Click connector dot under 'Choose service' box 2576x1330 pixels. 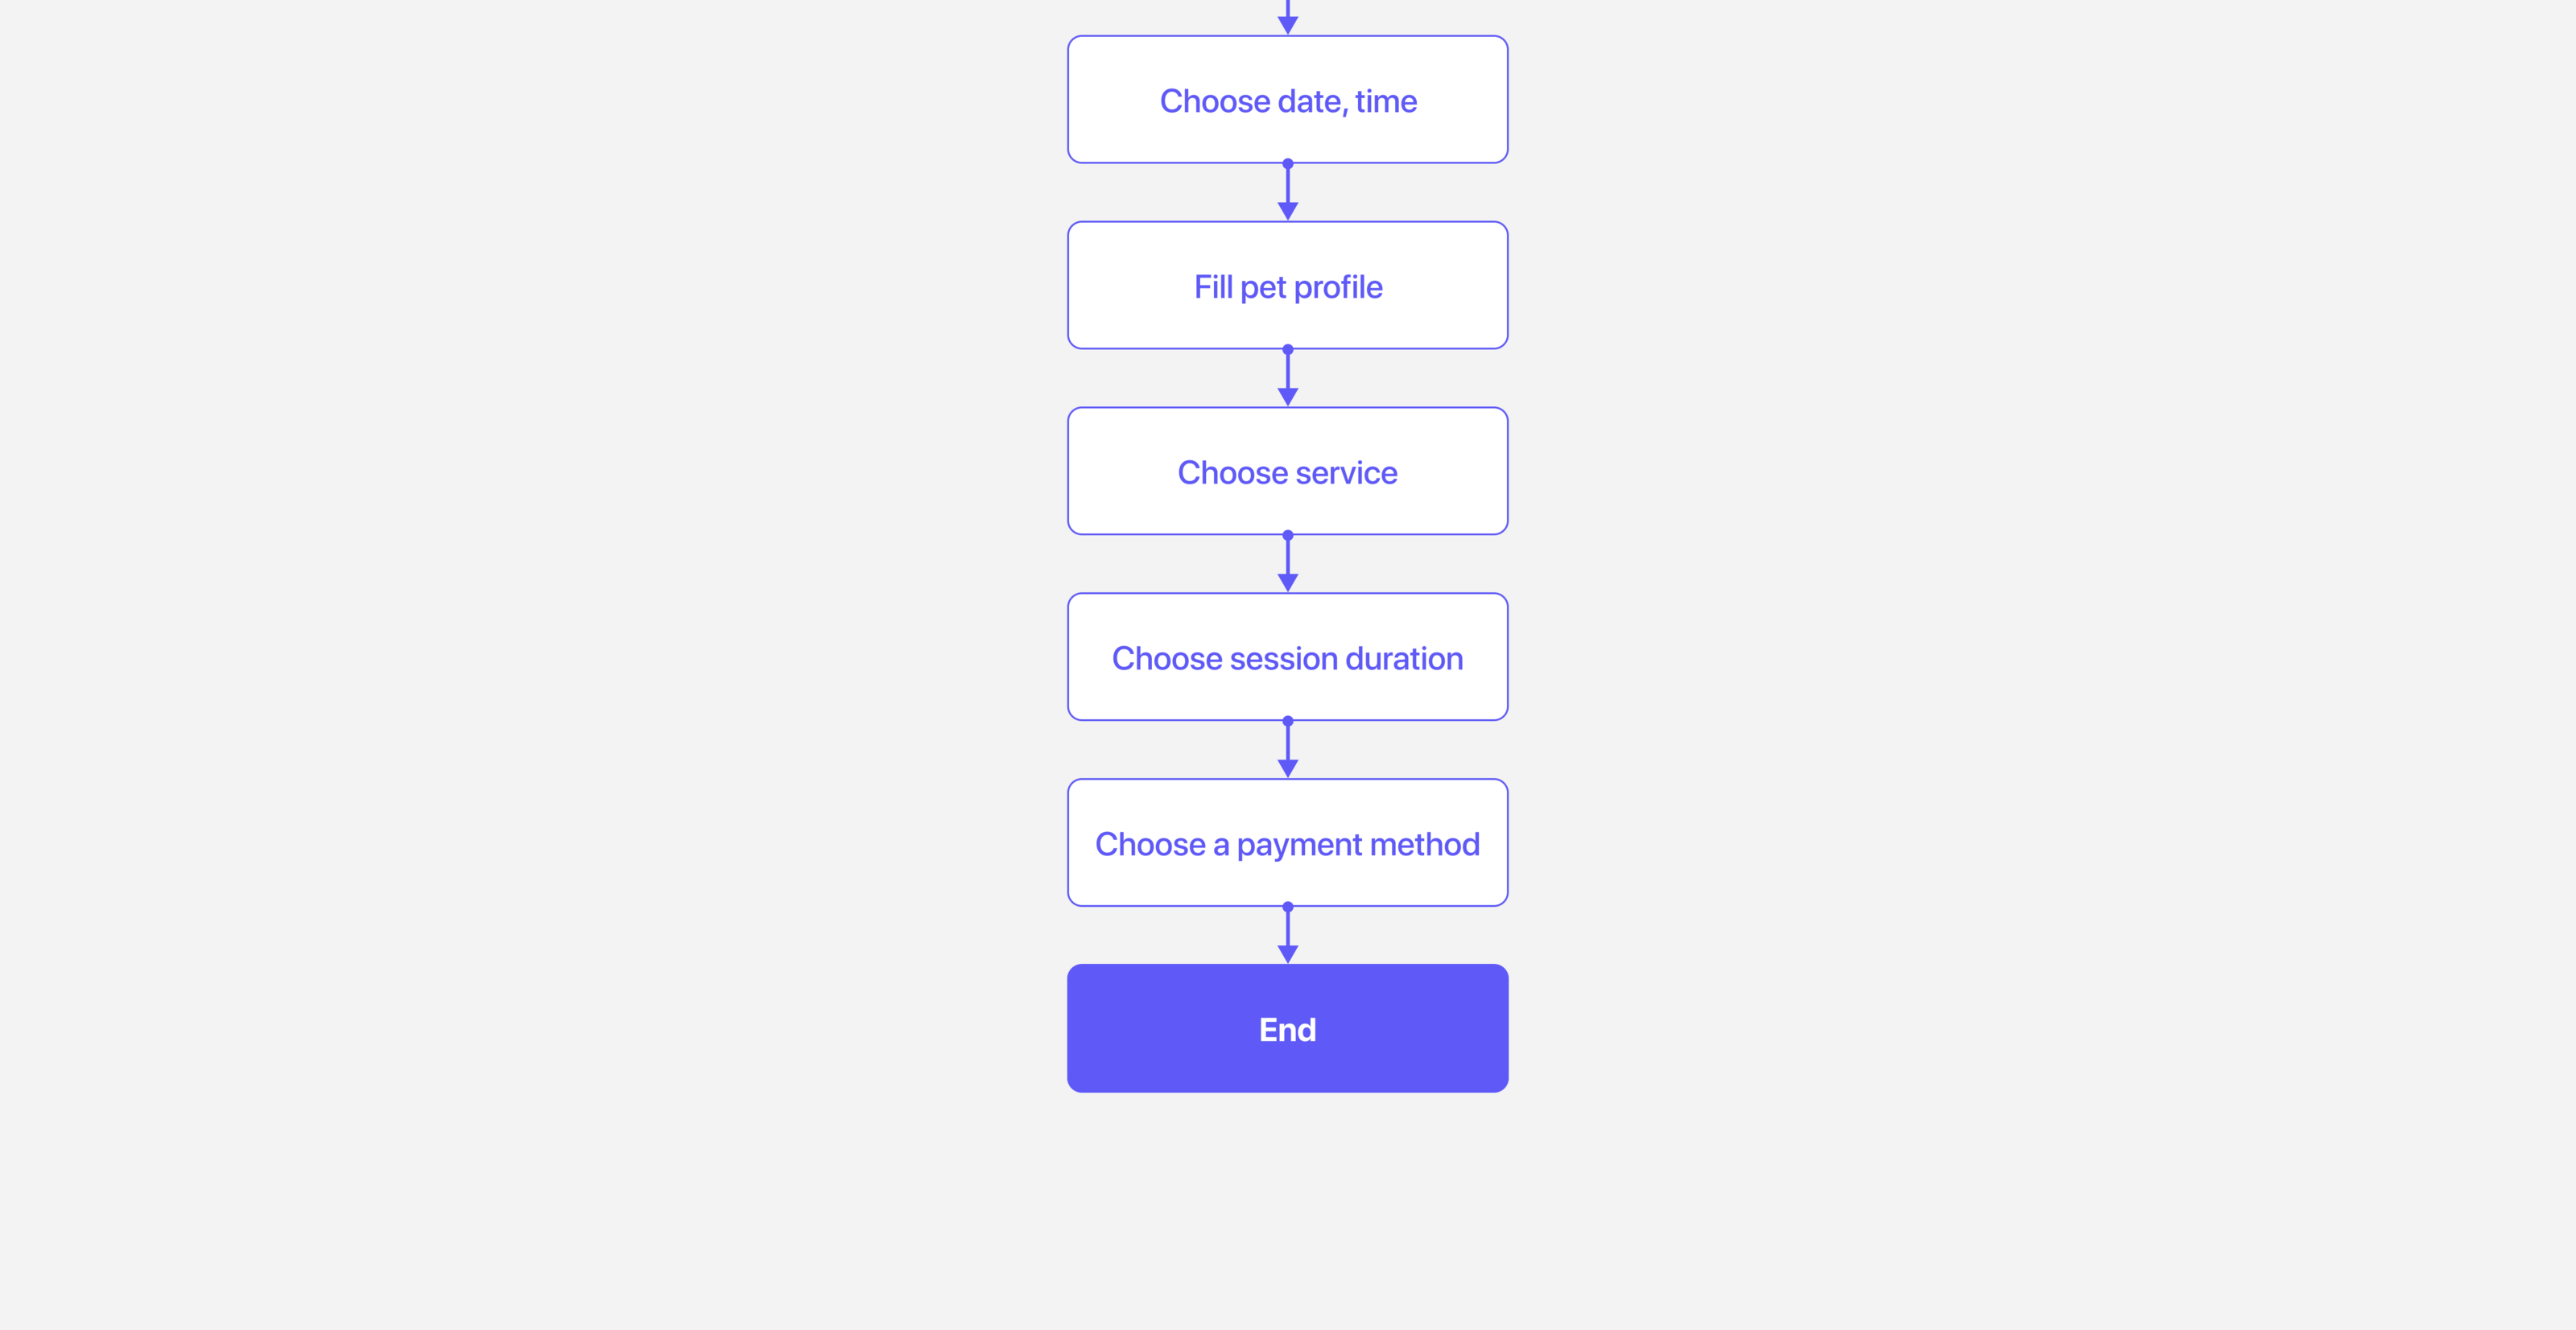(x=1288, y=536)
